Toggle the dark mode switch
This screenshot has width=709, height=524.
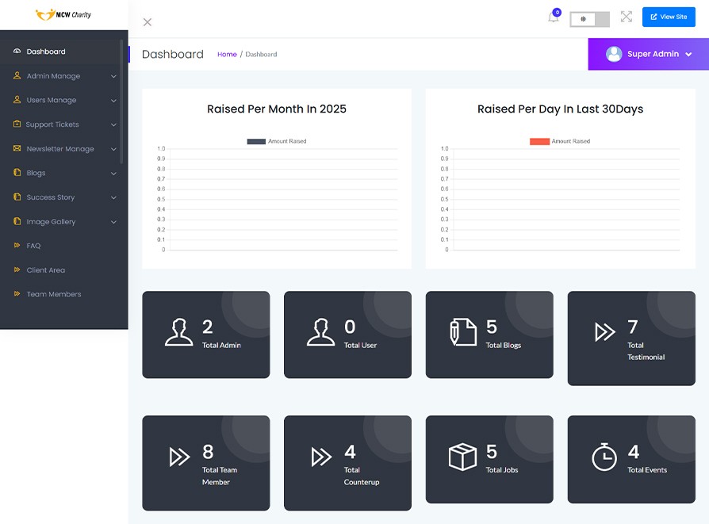pos(589,19)
